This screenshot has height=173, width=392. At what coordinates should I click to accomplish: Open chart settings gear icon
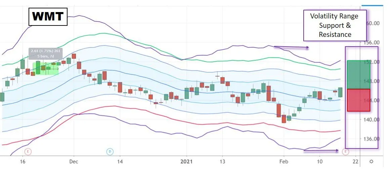coord(371,162)
